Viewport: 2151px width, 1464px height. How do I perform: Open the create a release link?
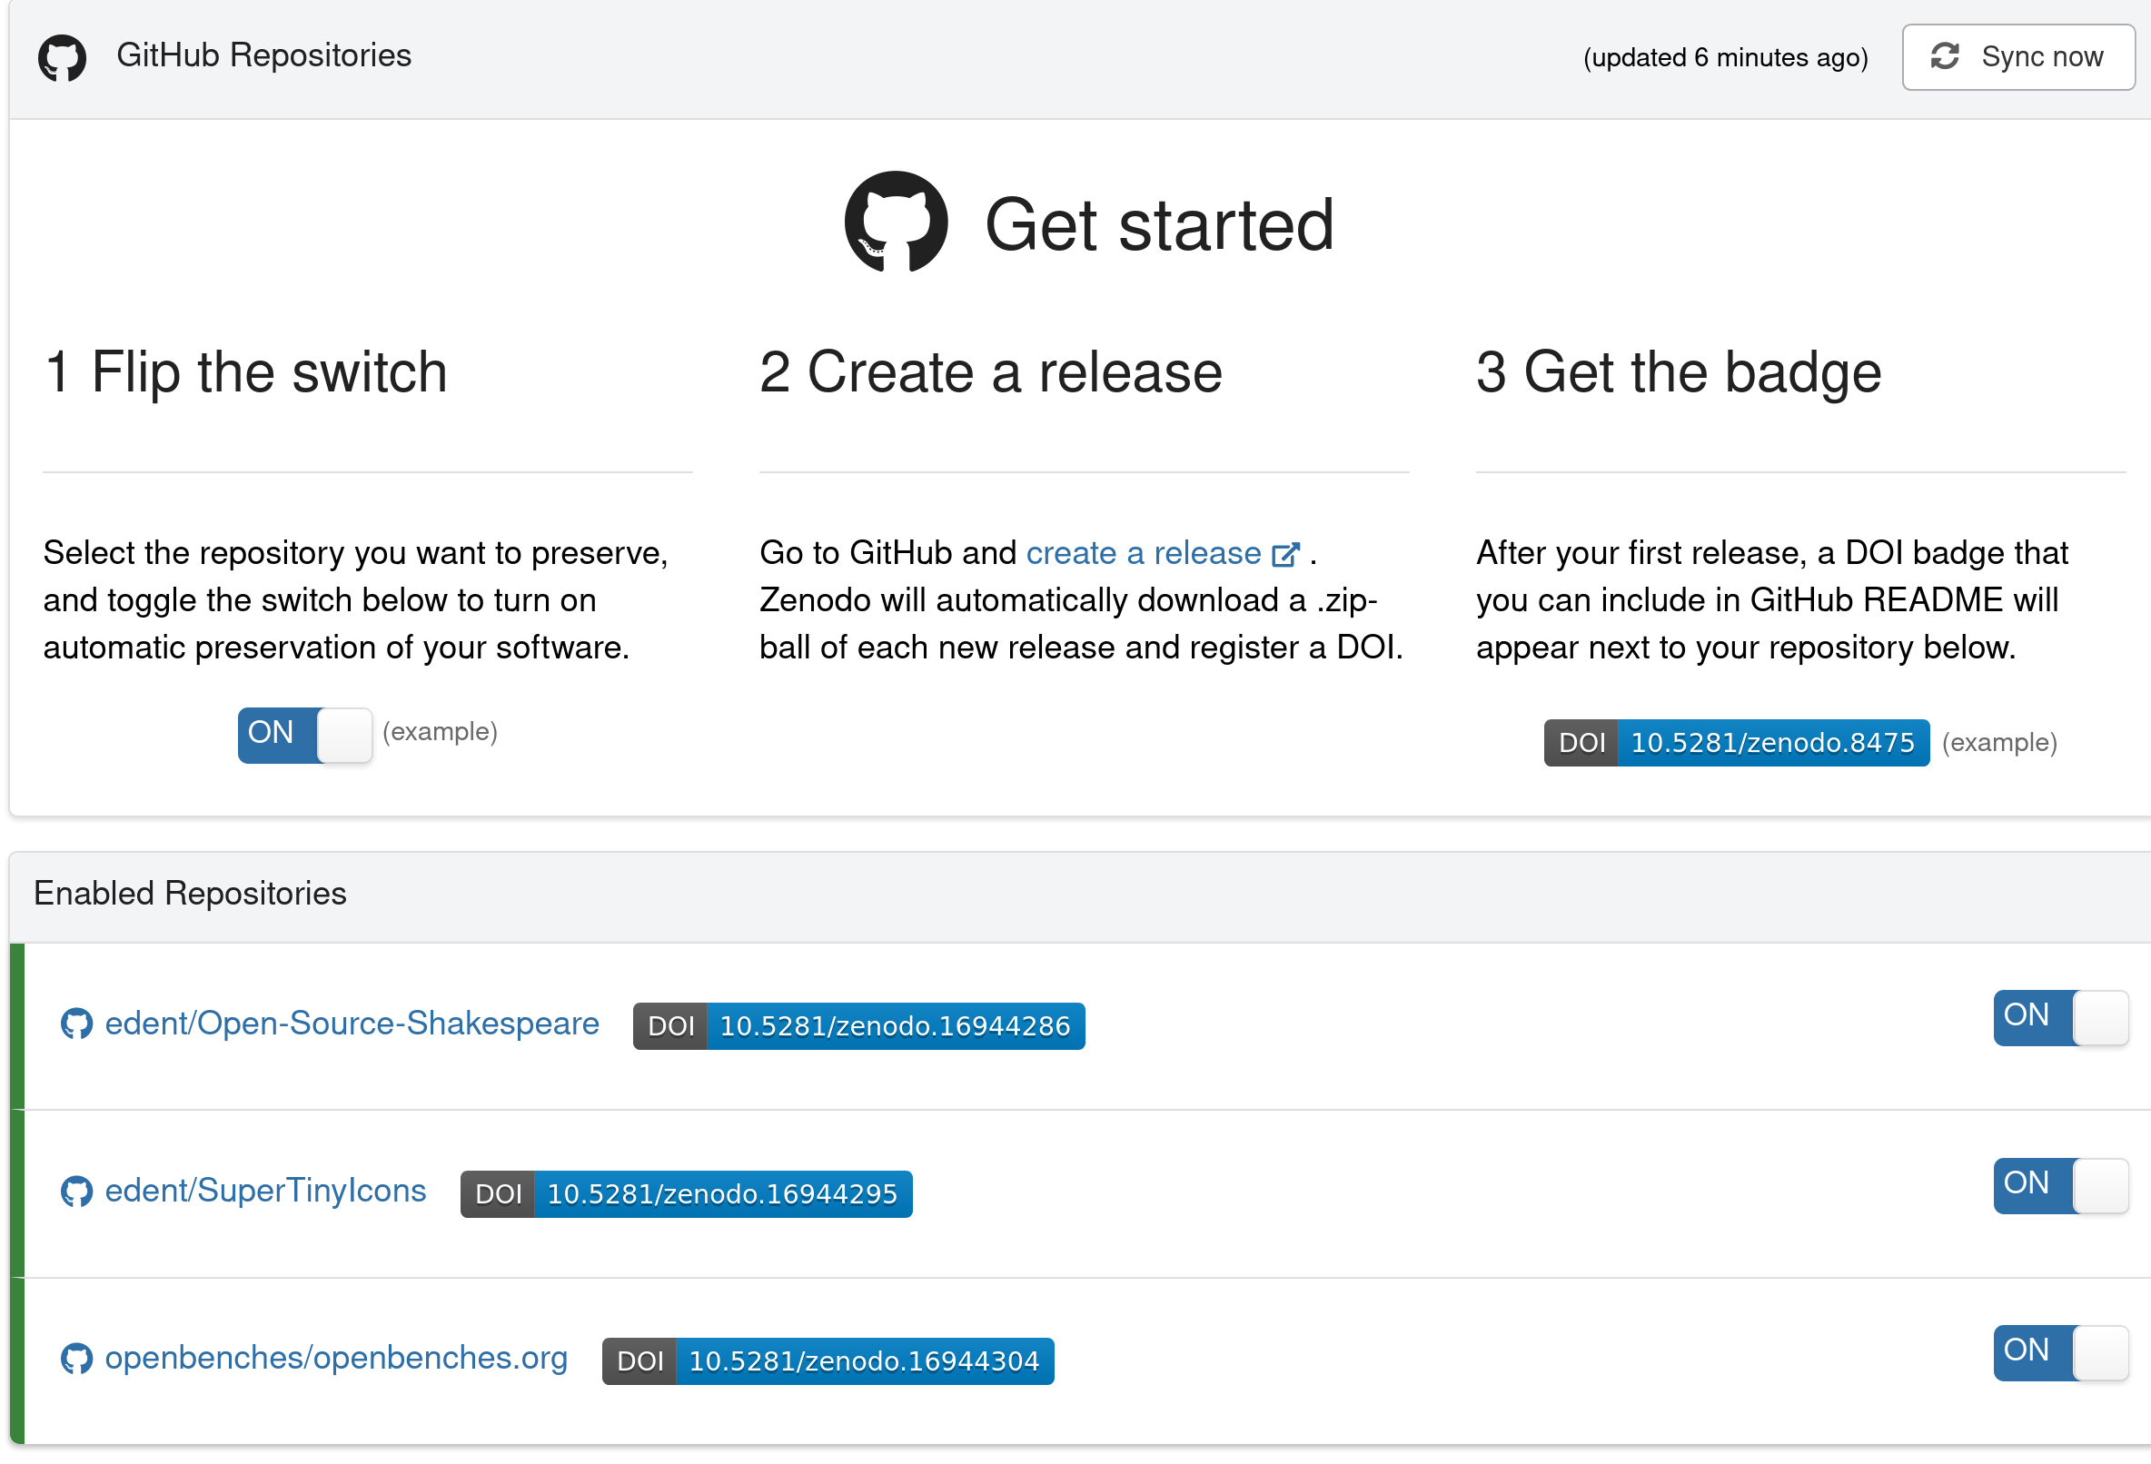point(1143,552)
